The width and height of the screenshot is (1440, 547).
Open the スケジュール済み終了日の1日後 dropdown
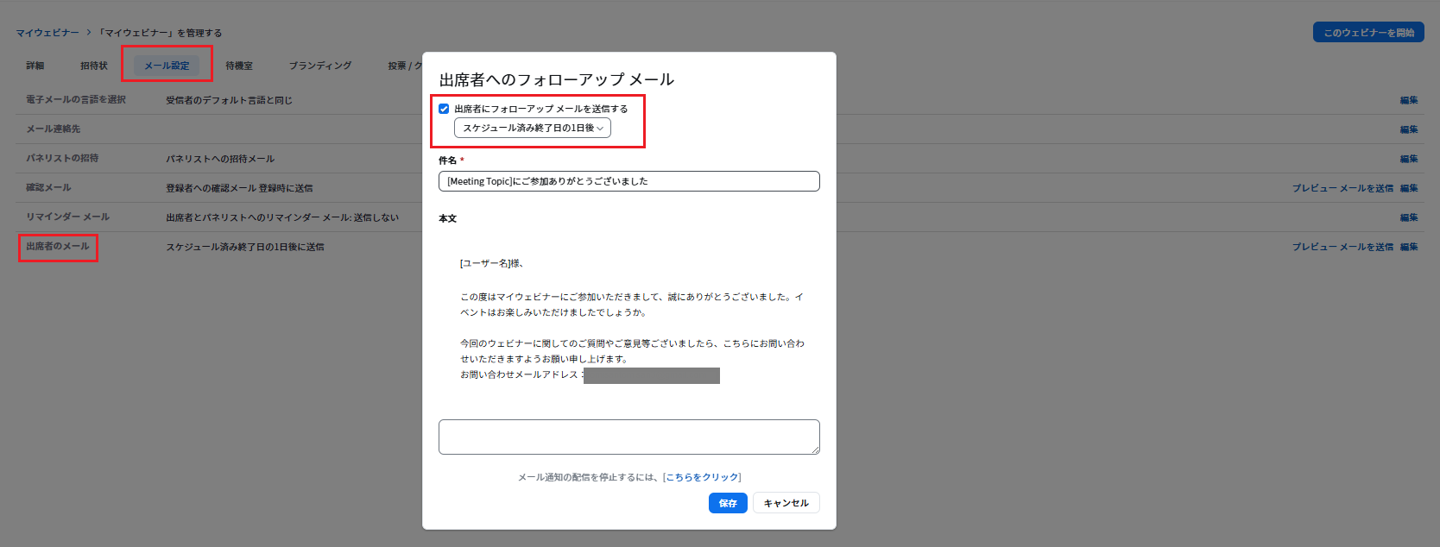coord(532,128)
